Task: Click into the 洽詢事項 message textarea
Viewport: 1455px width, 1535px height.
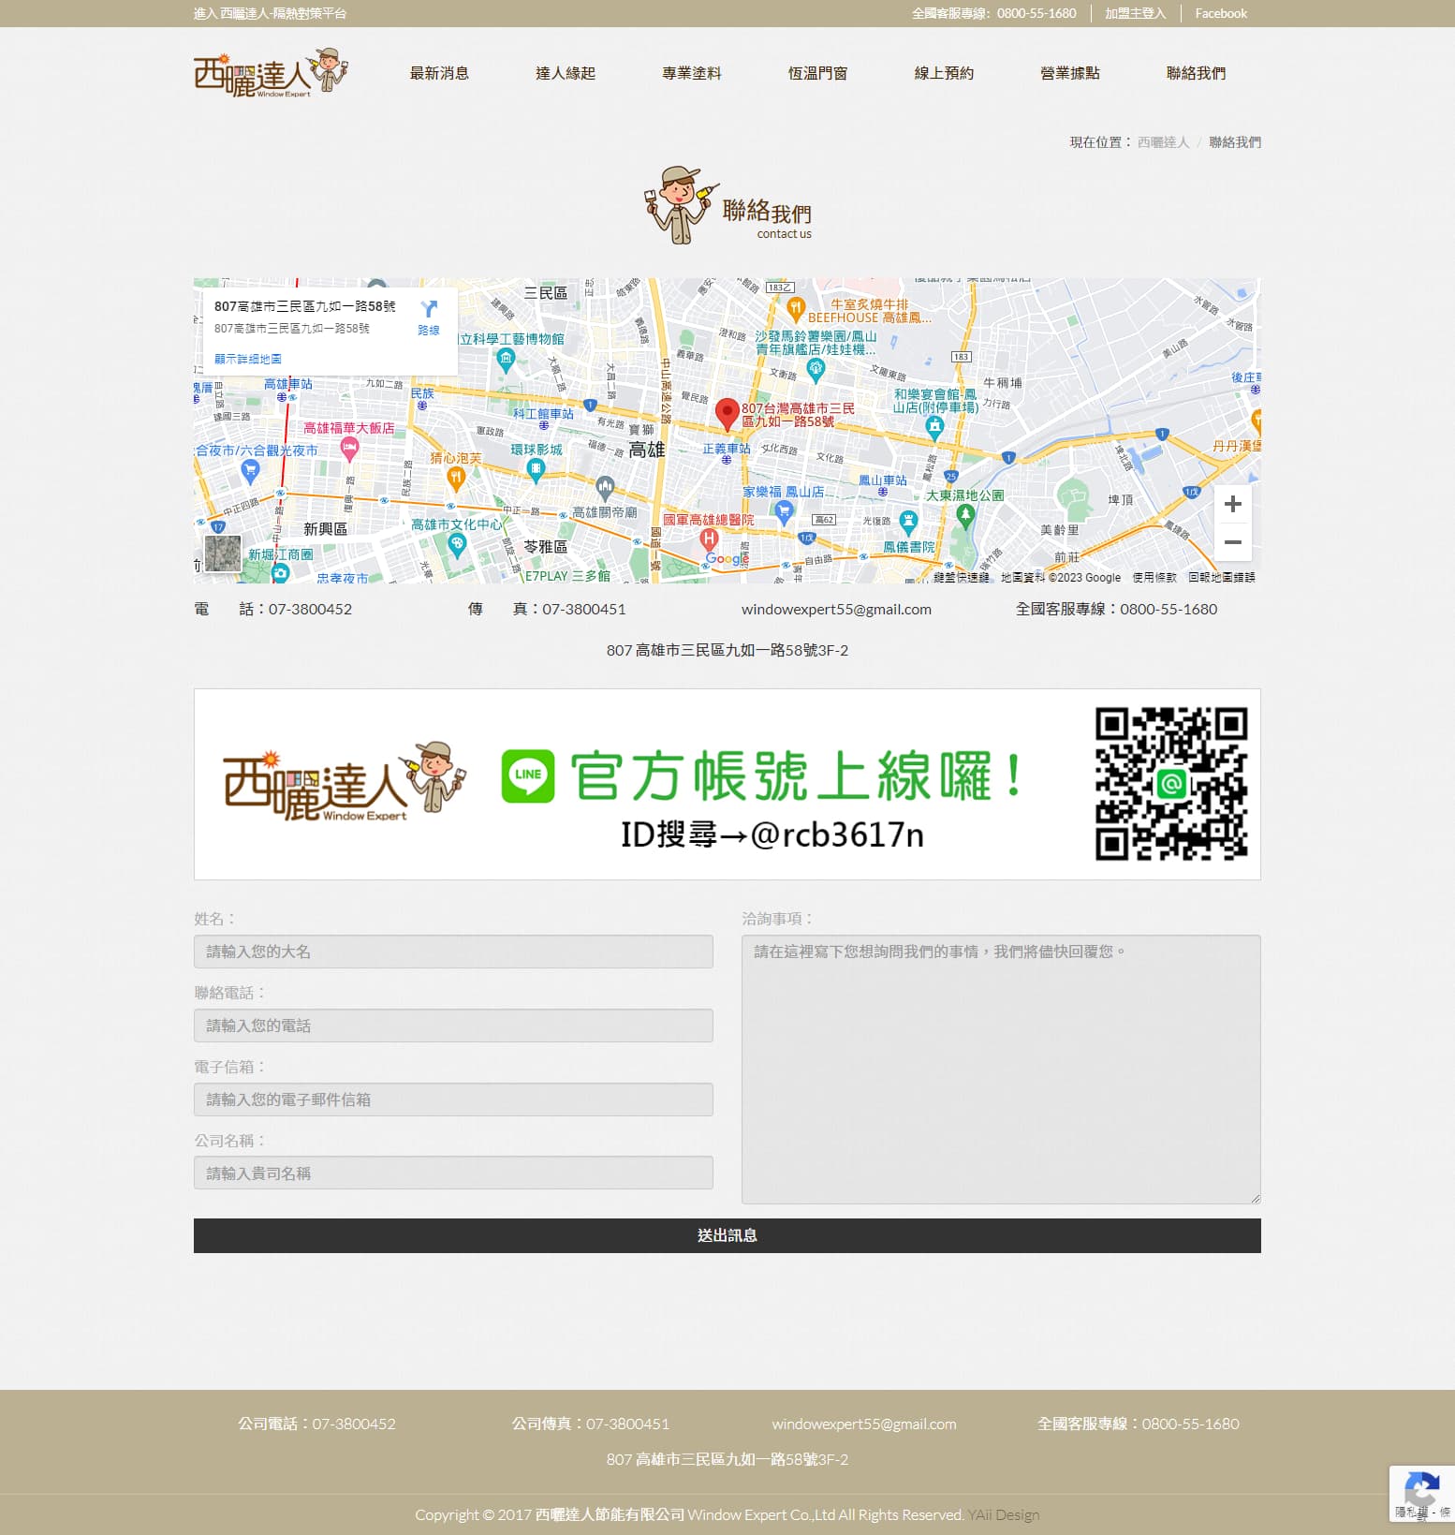Action: tap(1000, 1069)
